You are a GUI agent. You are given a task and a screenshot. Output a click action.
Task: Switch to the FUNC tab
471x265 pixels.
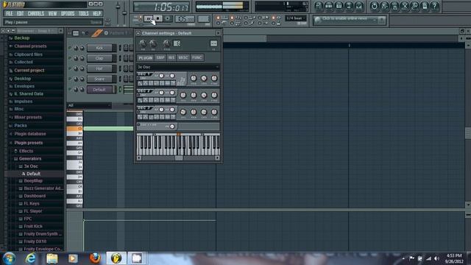(197, 57)
